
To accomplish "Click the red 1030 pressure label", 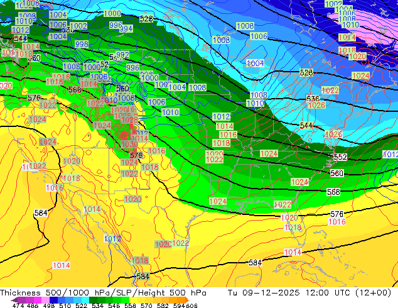I will pos(129,145).
